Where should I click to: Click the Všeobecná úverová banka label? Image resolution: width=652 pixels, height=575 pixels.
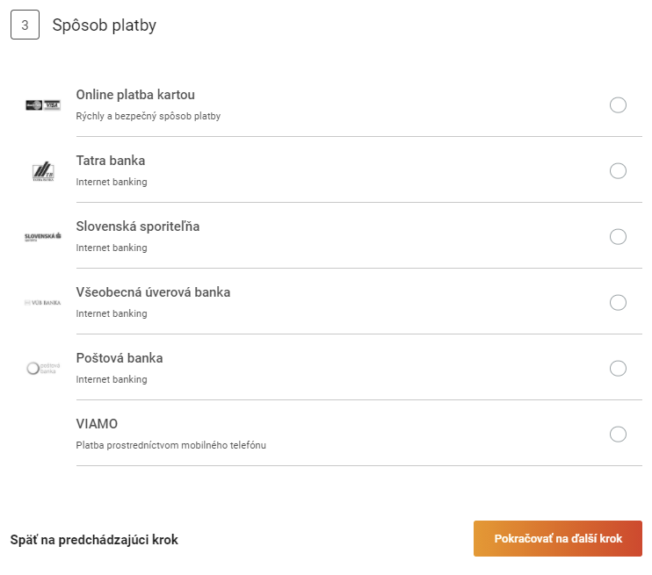[x=153, y=292]
